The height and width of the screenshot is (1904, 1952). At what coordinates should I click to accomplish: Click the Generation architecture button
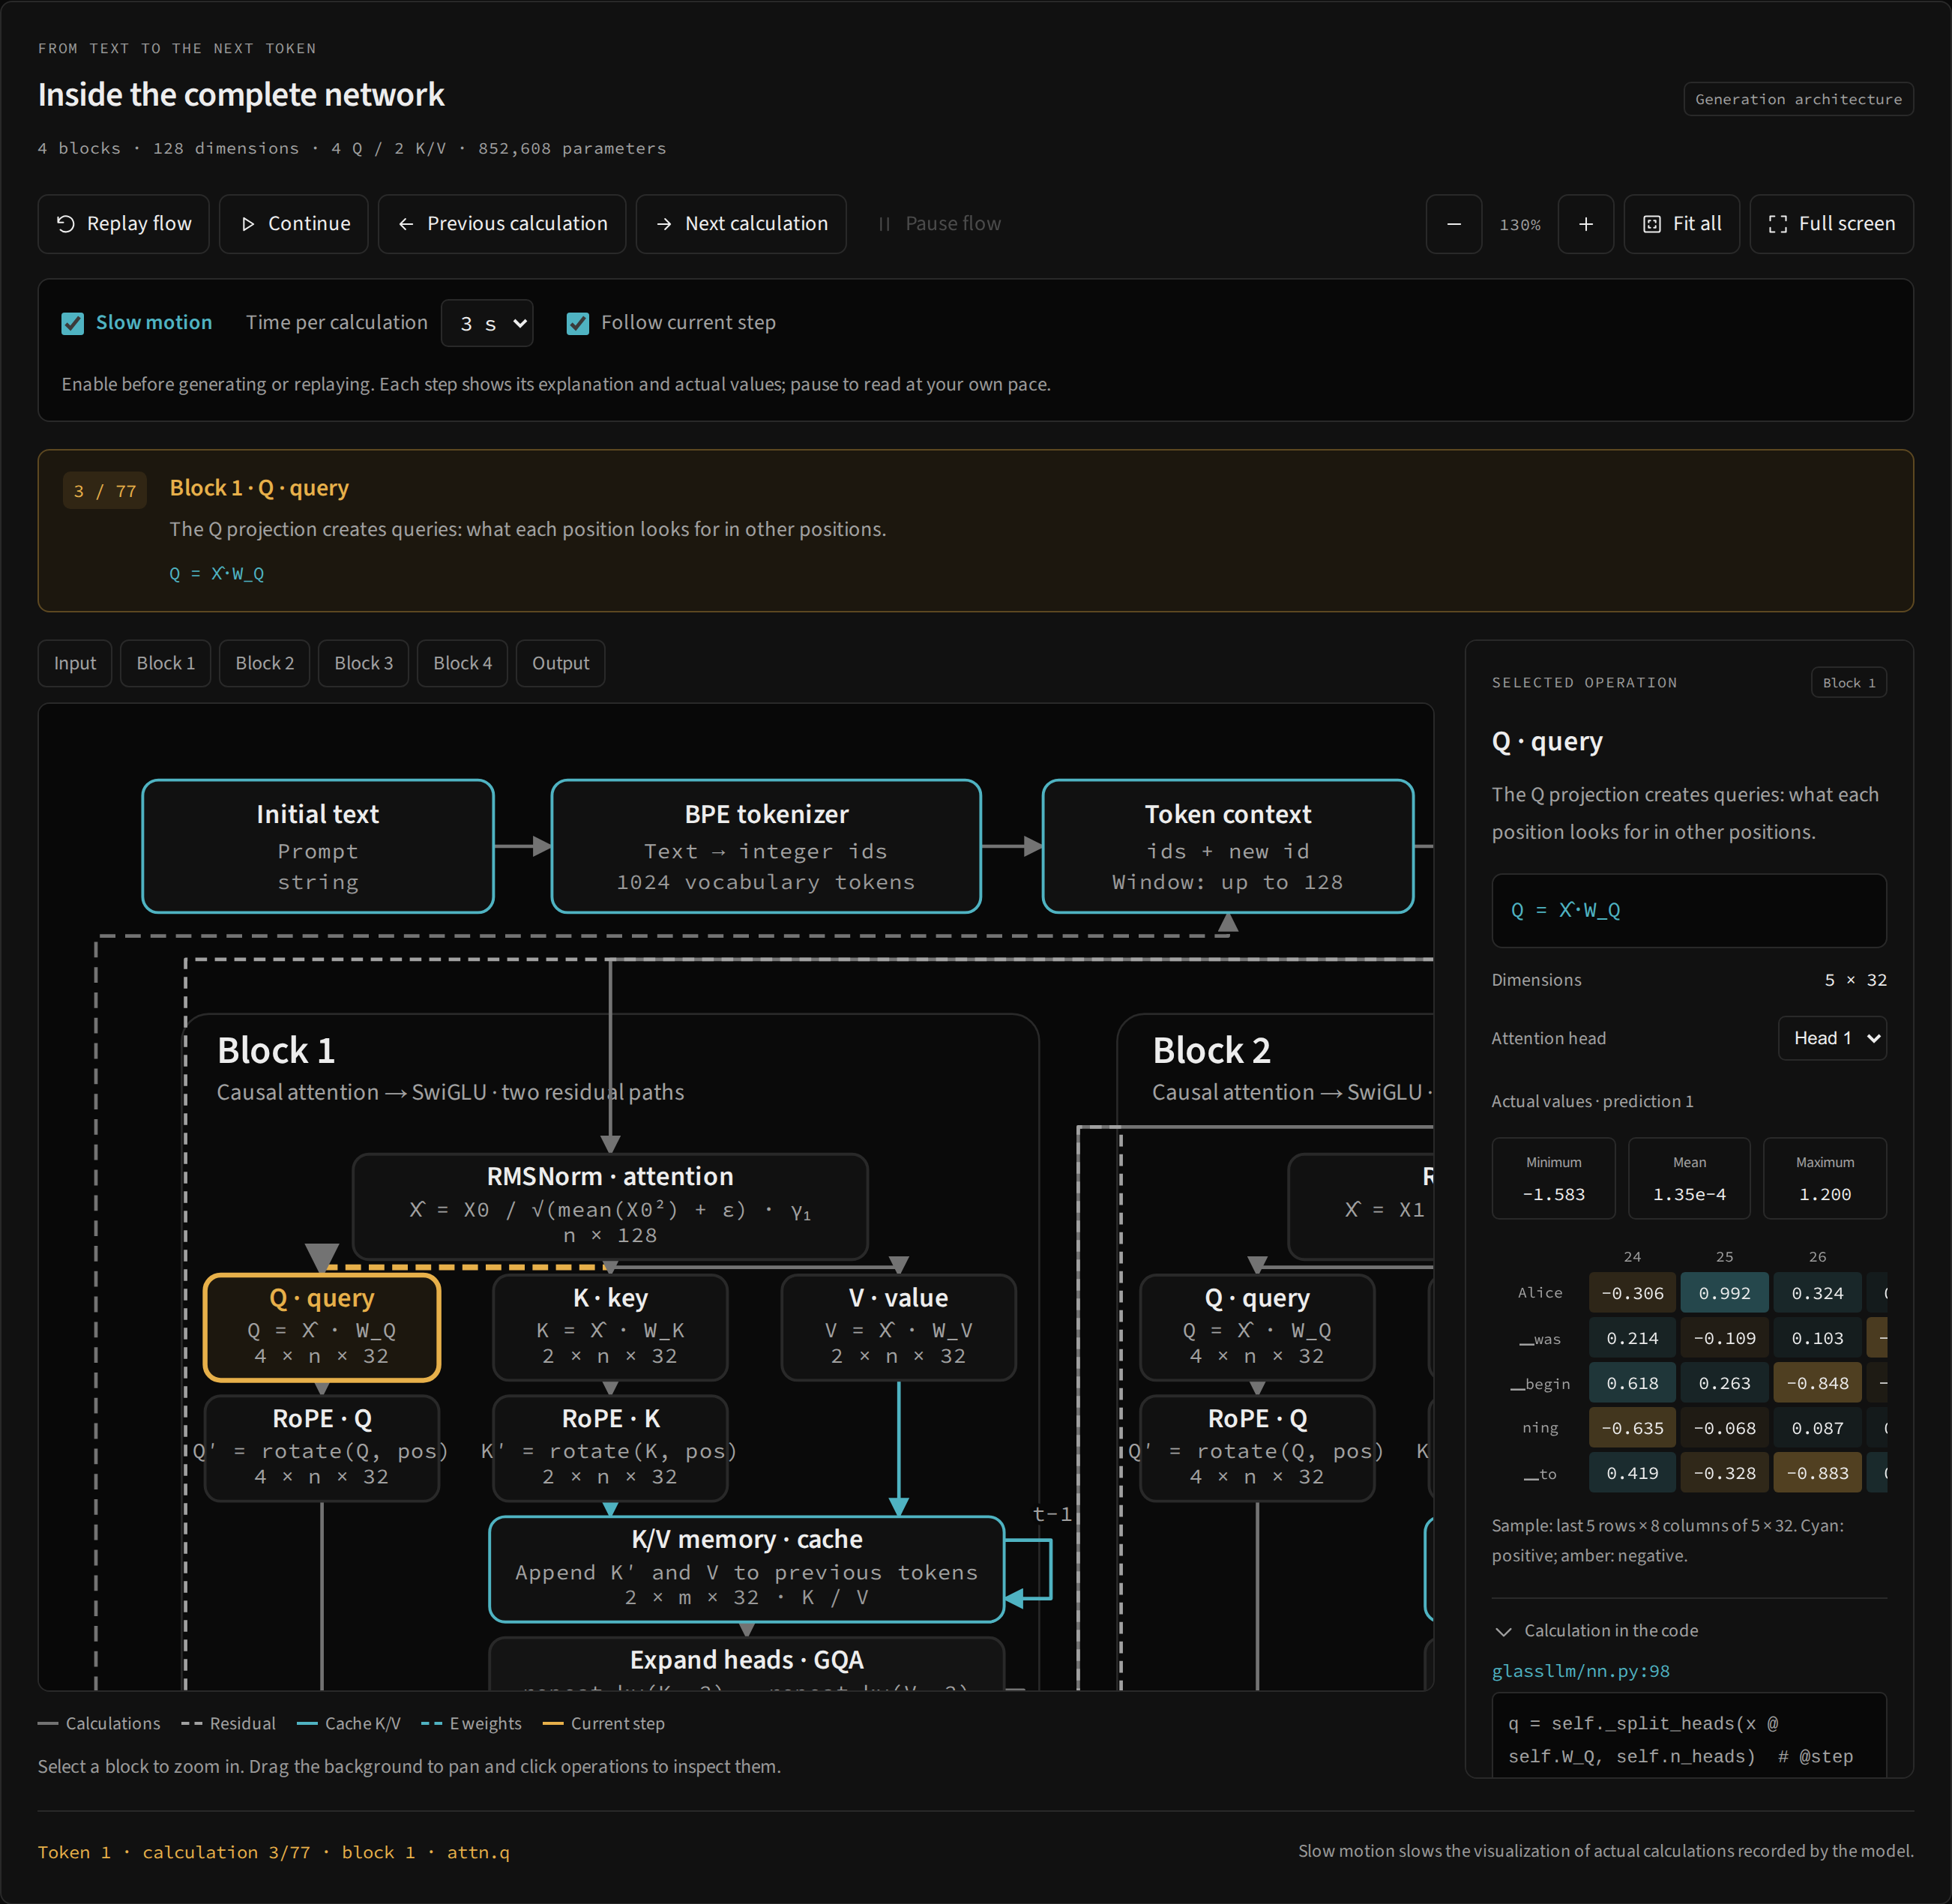tap(1798, 99)
